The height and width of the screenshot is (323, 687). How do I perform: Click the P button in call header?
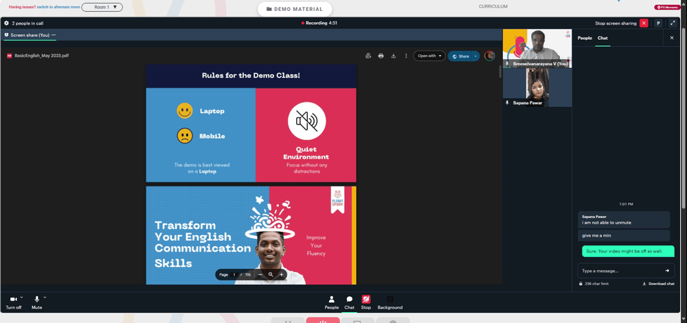658,23
